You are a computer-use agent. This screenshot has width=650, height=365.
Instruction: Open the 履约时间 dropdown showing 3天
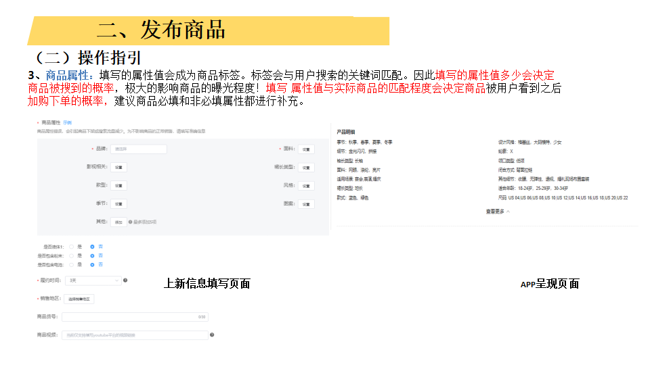tap(93, 281)
